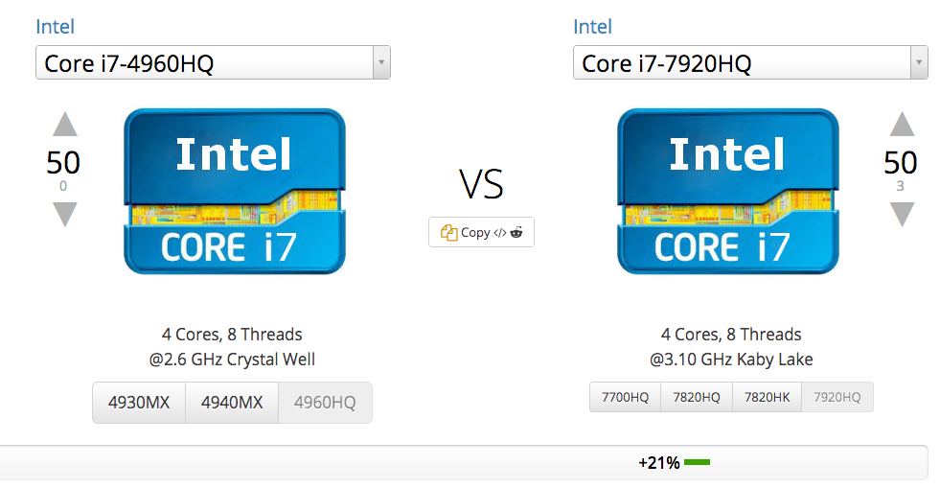Switch to the 4930MX variant
This screenshot has width=940, height=488.
(139, 403)
